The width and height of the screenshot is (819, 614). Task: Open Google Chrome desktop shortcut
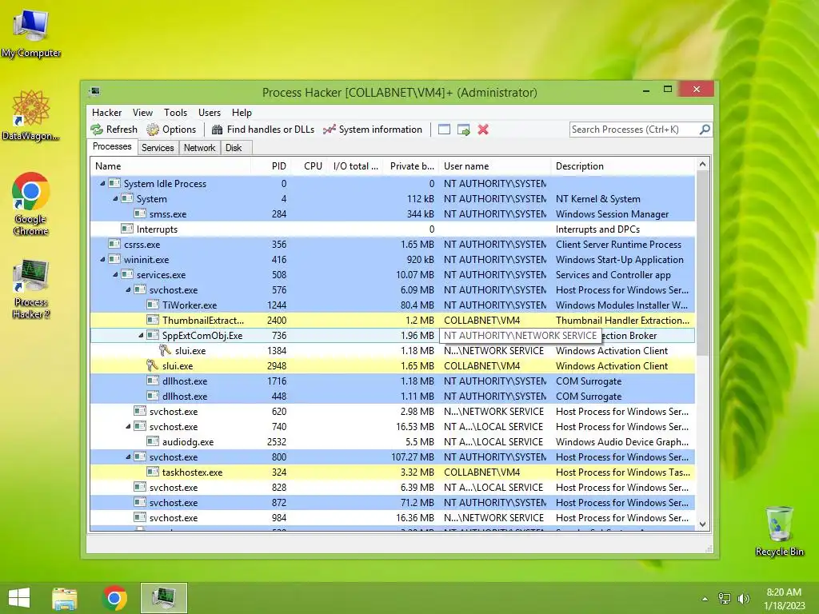point(31,204)
